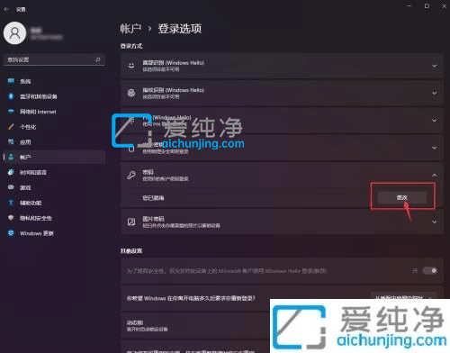
Task: Expand 指纹识别 (Windows Hello) section
Action: pos(282,93)
